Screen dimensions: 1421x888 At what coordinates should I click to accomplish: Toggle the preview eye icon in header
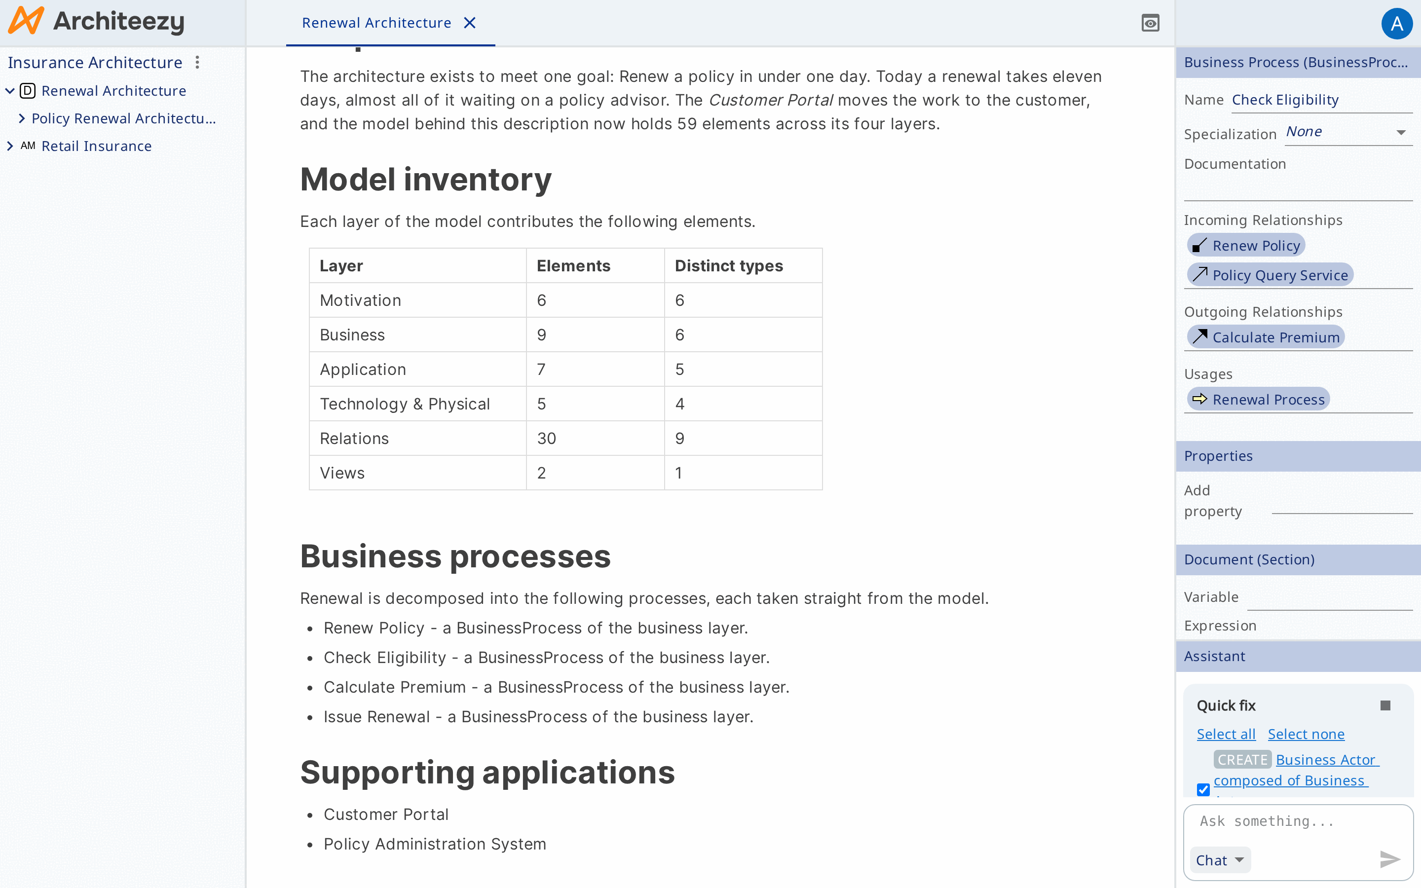coord(1150,23)
